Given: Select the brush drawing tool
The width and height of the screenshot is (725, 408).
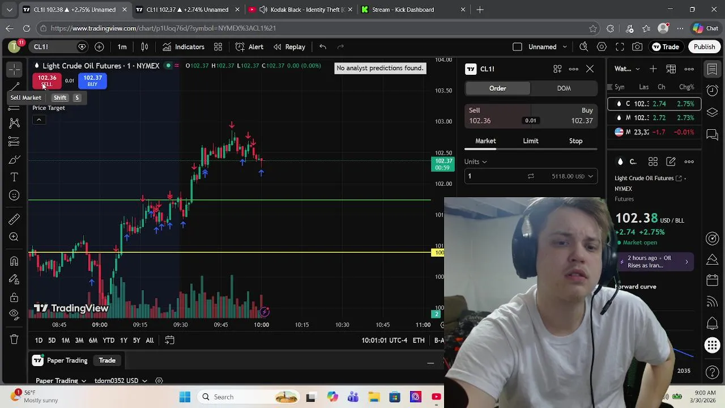Looking at the screenshot, I should [14, 160].
